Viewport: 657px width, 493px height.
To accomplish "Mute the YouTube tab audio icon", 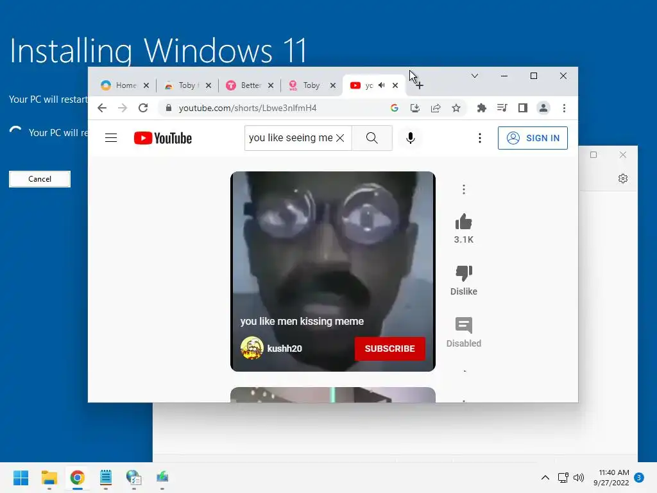I will [x=382, y=85].
